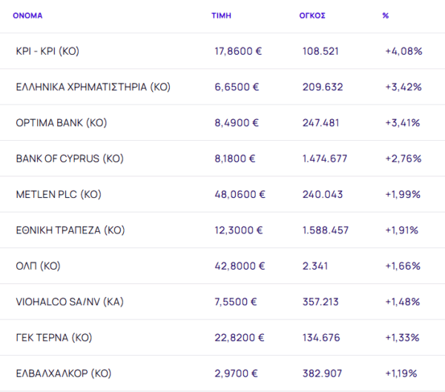Select the price 42,8000 €
The width and height of the screenshot is (445, 392).
click(240, 266)
